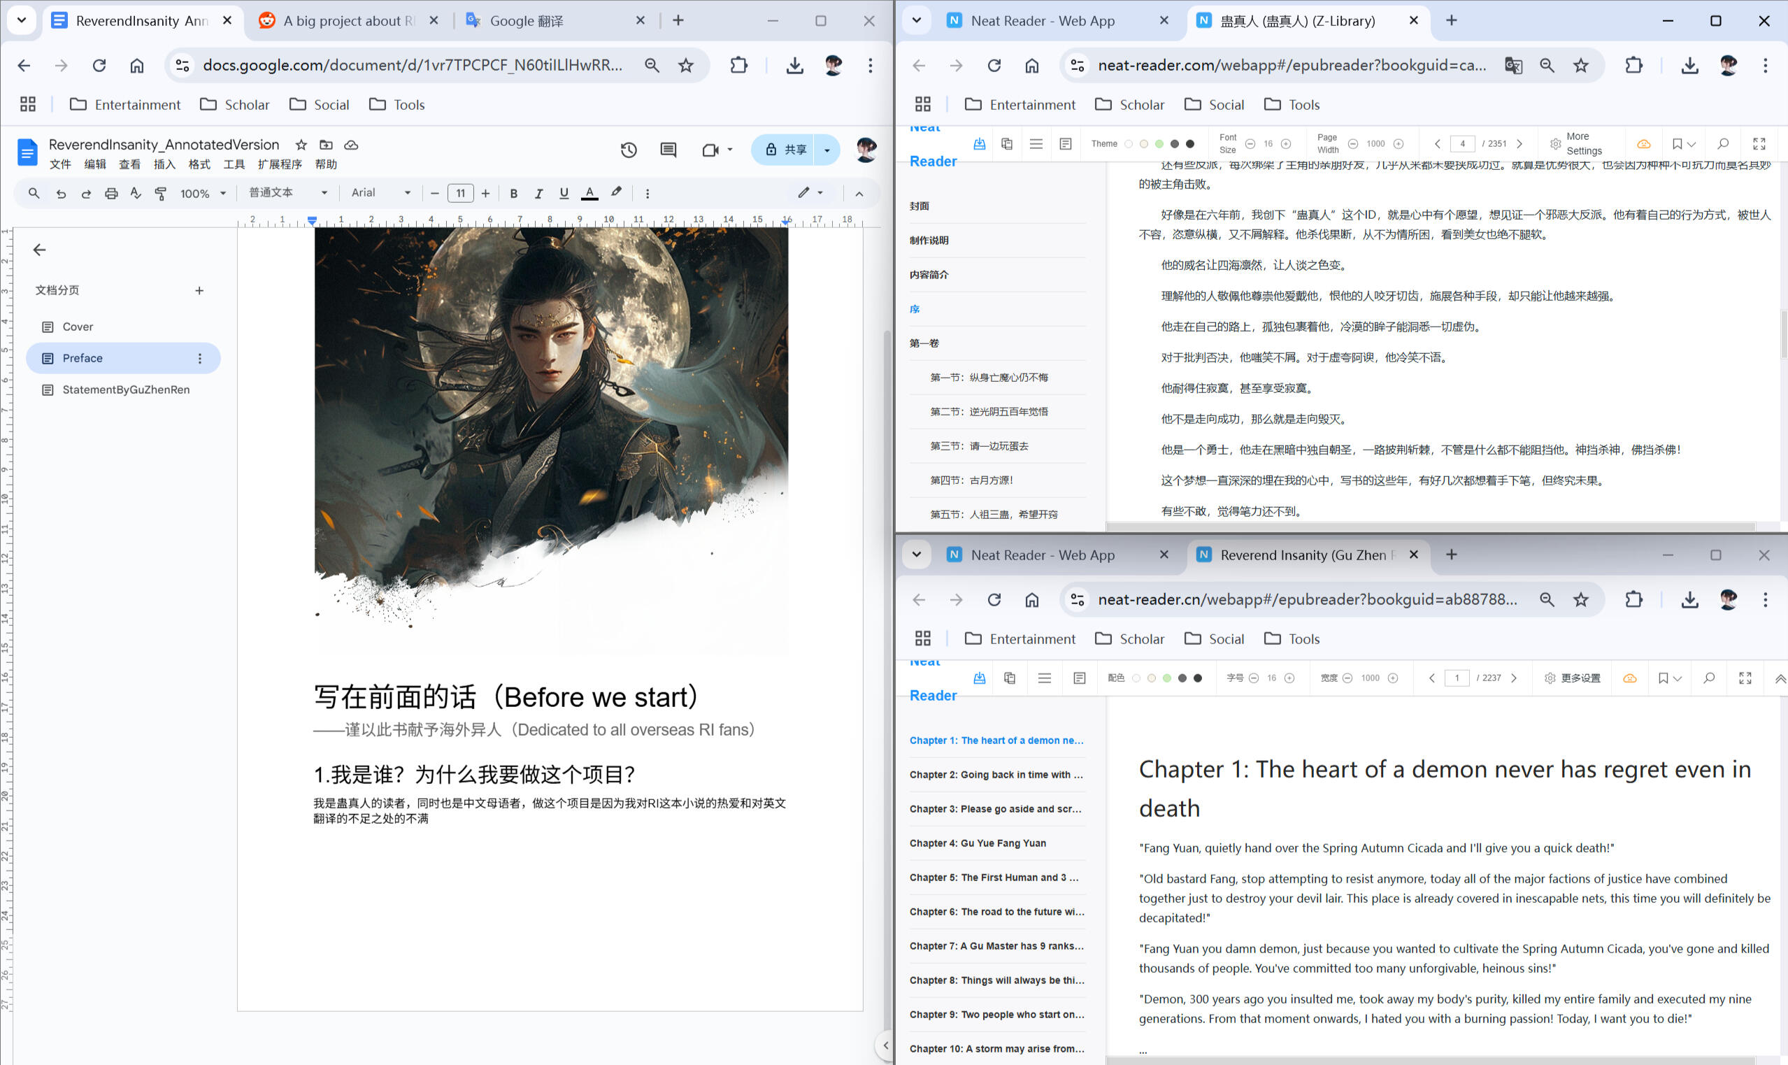Open the table of contents icon in Neat Reader

pyautogui.click(x=1036, y=143)
